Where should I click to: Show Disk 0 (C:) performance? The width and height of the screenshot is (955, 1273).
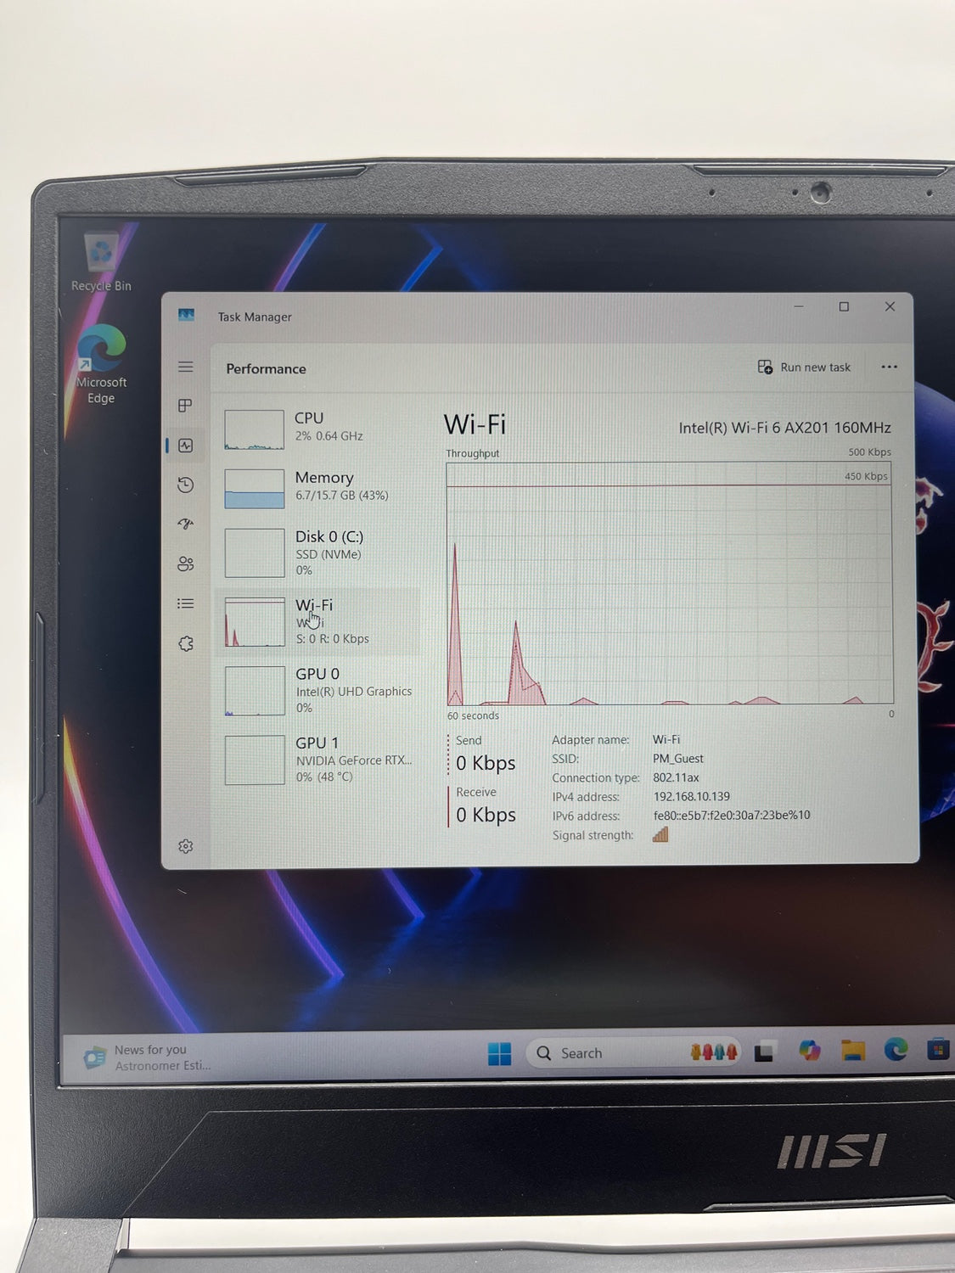pos(318,552)
